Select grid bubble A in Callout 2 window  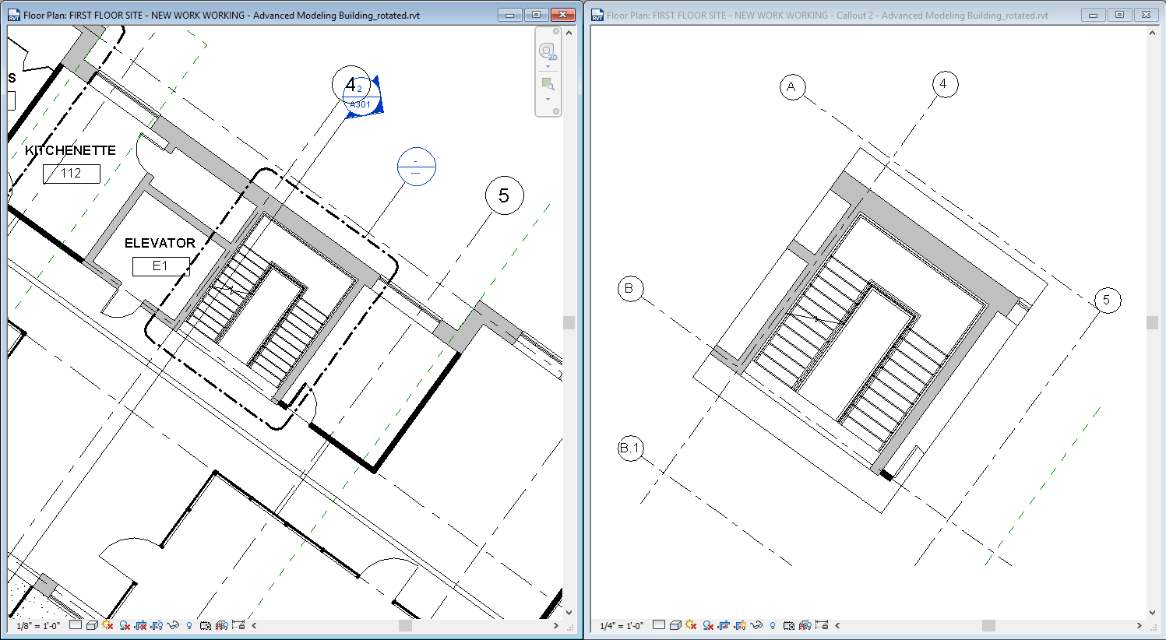[792, 86]
